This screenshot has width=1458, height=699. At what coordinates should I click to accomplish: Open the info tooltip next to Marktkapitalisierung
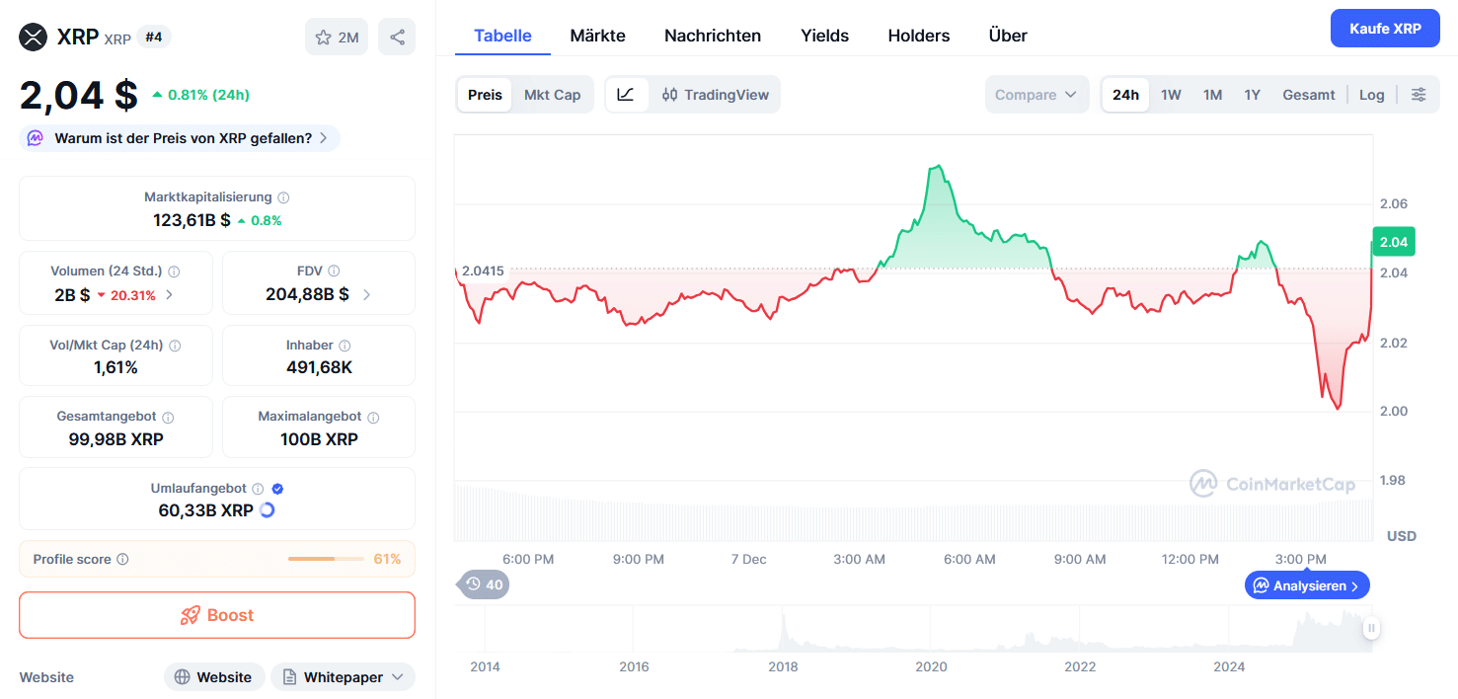point(283,196)
